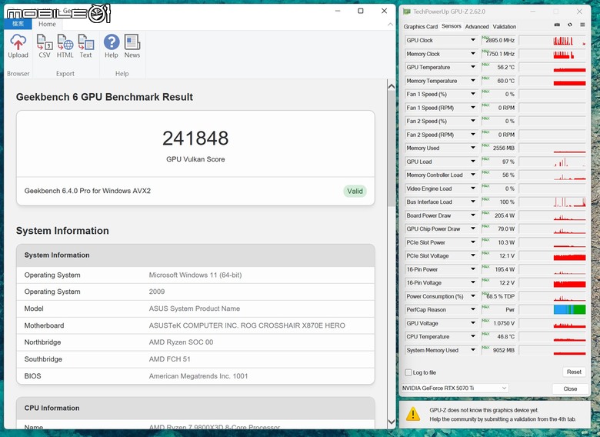Screen dimensions: 600x437
Task: Toggle Log to file checkbox
Action: pyautogui.click(x=408, y=372)
